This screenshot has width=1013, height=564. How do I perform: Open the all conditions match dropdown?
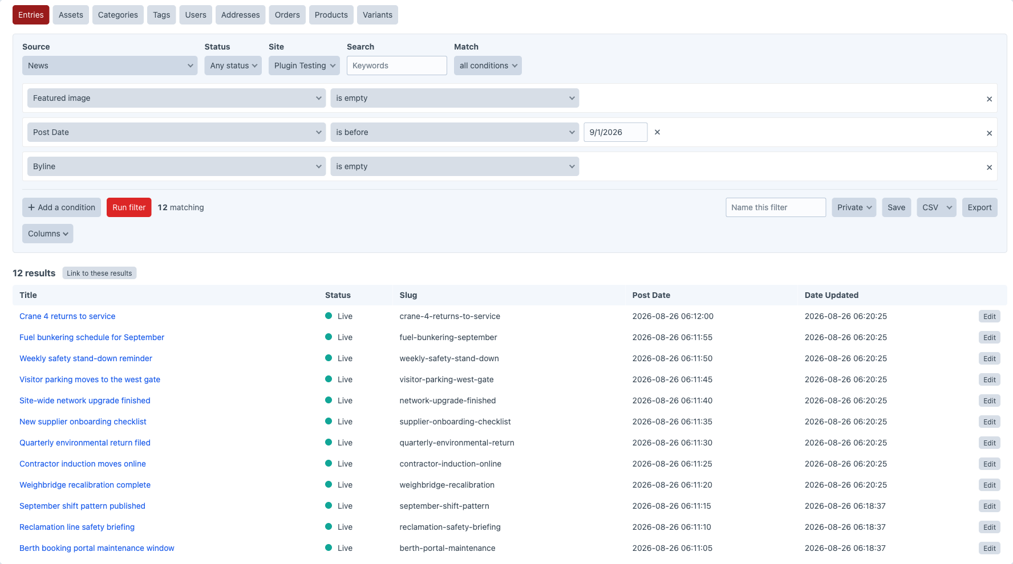coord(488,66)
